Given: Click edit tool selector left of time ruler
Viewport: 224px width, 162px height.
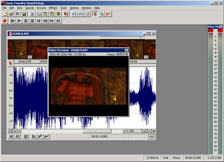Looking at the screenshot, I should [11, 63].
